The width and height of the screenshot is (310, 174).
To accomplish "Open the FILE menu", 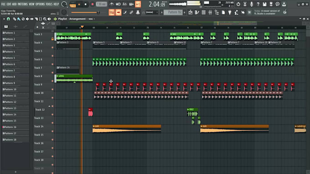I will click(3, 4).
